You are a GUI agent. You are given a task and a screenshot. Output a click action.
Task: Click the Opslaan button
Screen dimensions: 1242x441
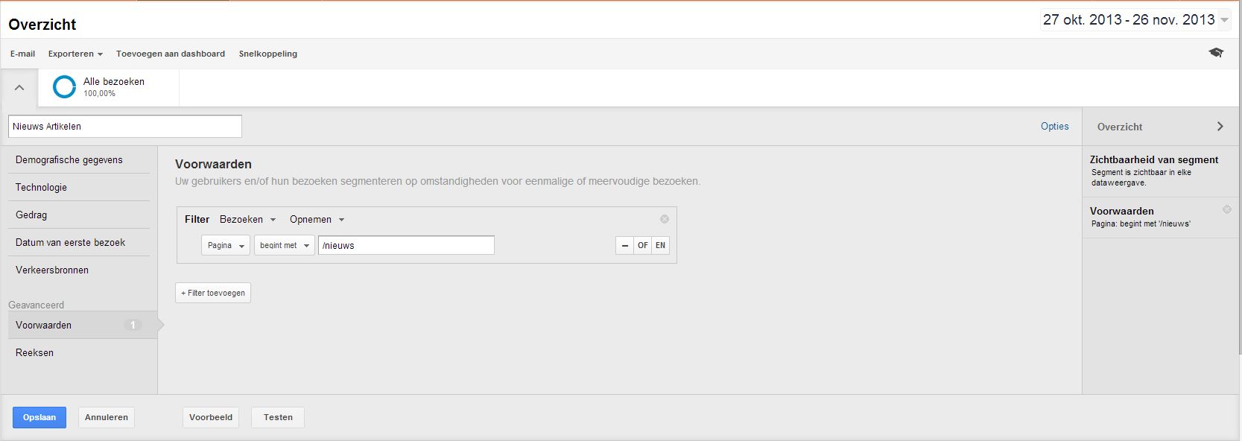(39, 417)
